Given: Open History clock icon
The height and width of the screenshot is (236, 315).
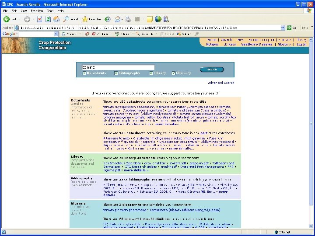Looking at the screenshot, I should coord(108,19).
